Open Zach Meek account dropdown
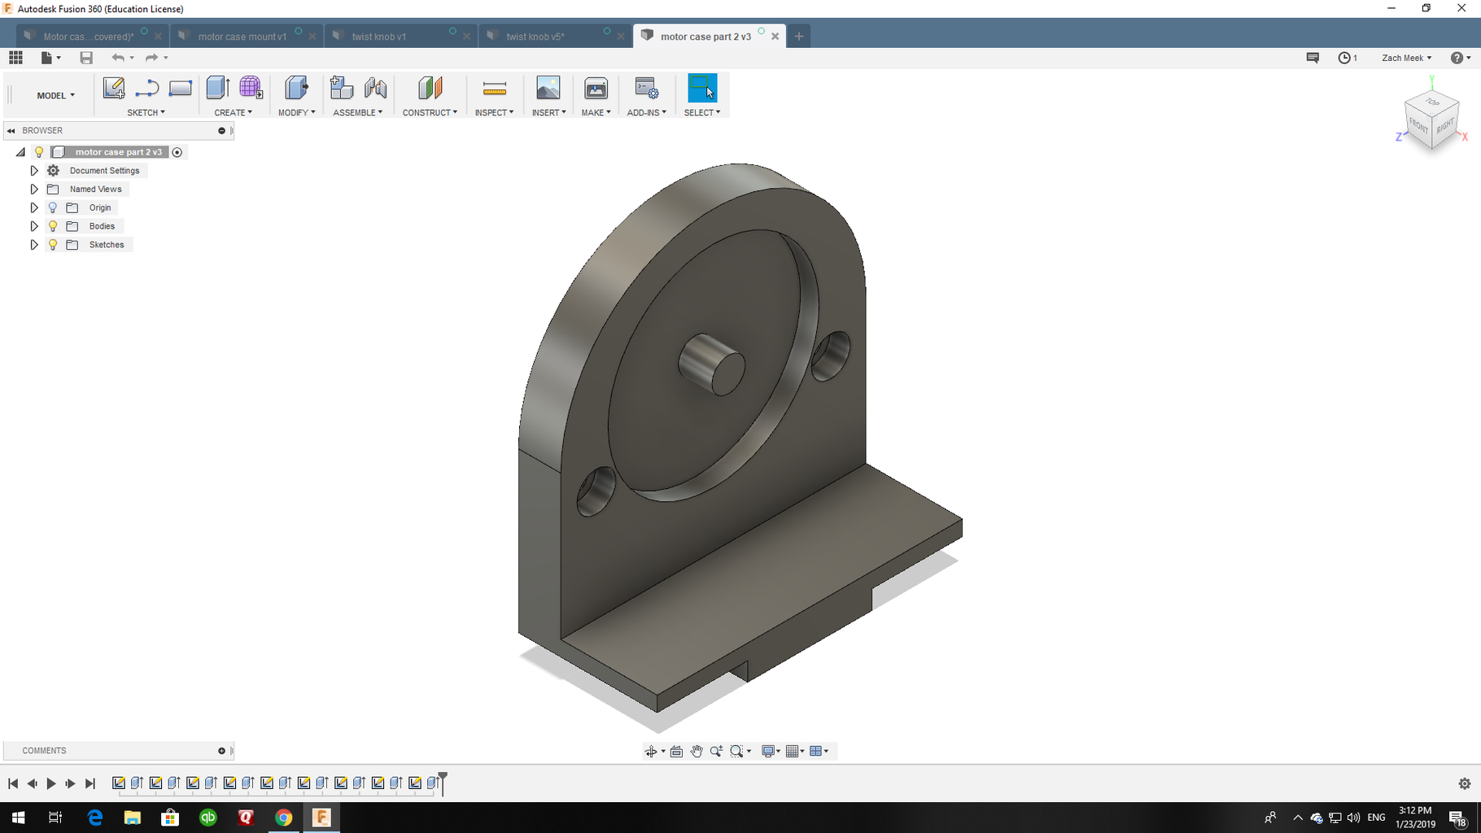The width and height of the screenshot is (1481, 833). (1407, 58)
